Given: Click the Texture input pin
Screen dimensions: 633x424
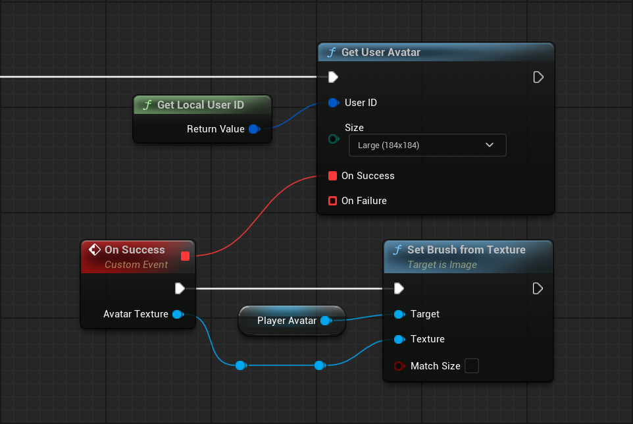Looking at the screenshot, I should coord(399,340).
